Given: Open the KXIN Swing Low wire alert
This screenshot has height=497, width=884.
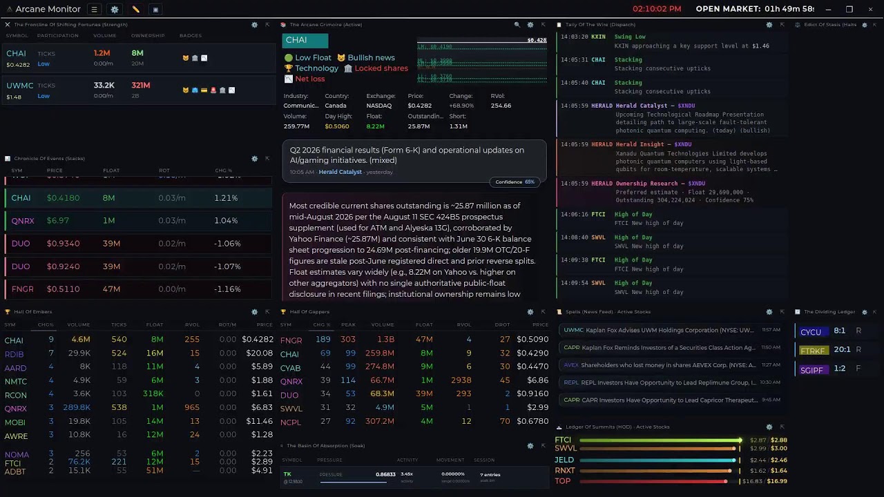Looking at the screenshot, I should click(x=672, y=41).
